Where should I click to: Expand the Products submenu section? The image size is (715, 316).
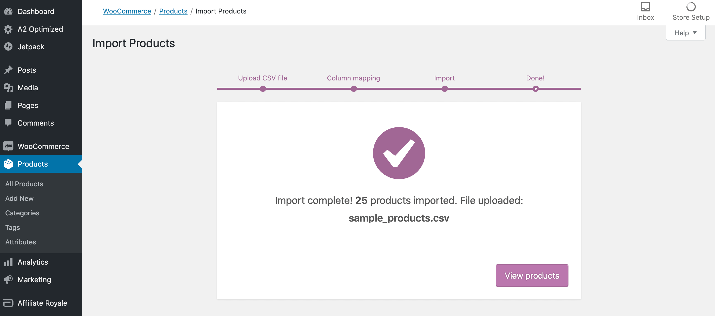point(32,163)
